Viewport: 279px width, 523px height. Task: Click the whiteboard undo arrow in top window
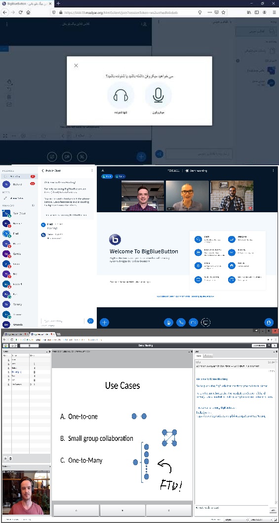[10, 90]
